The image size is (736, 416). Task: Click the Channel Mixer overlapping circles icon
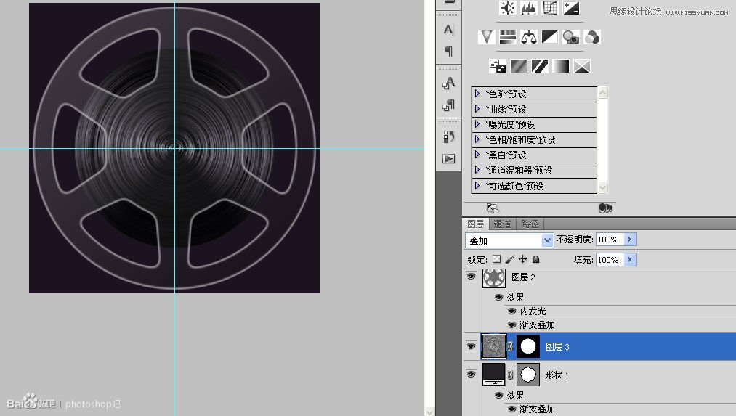[592, 36]
